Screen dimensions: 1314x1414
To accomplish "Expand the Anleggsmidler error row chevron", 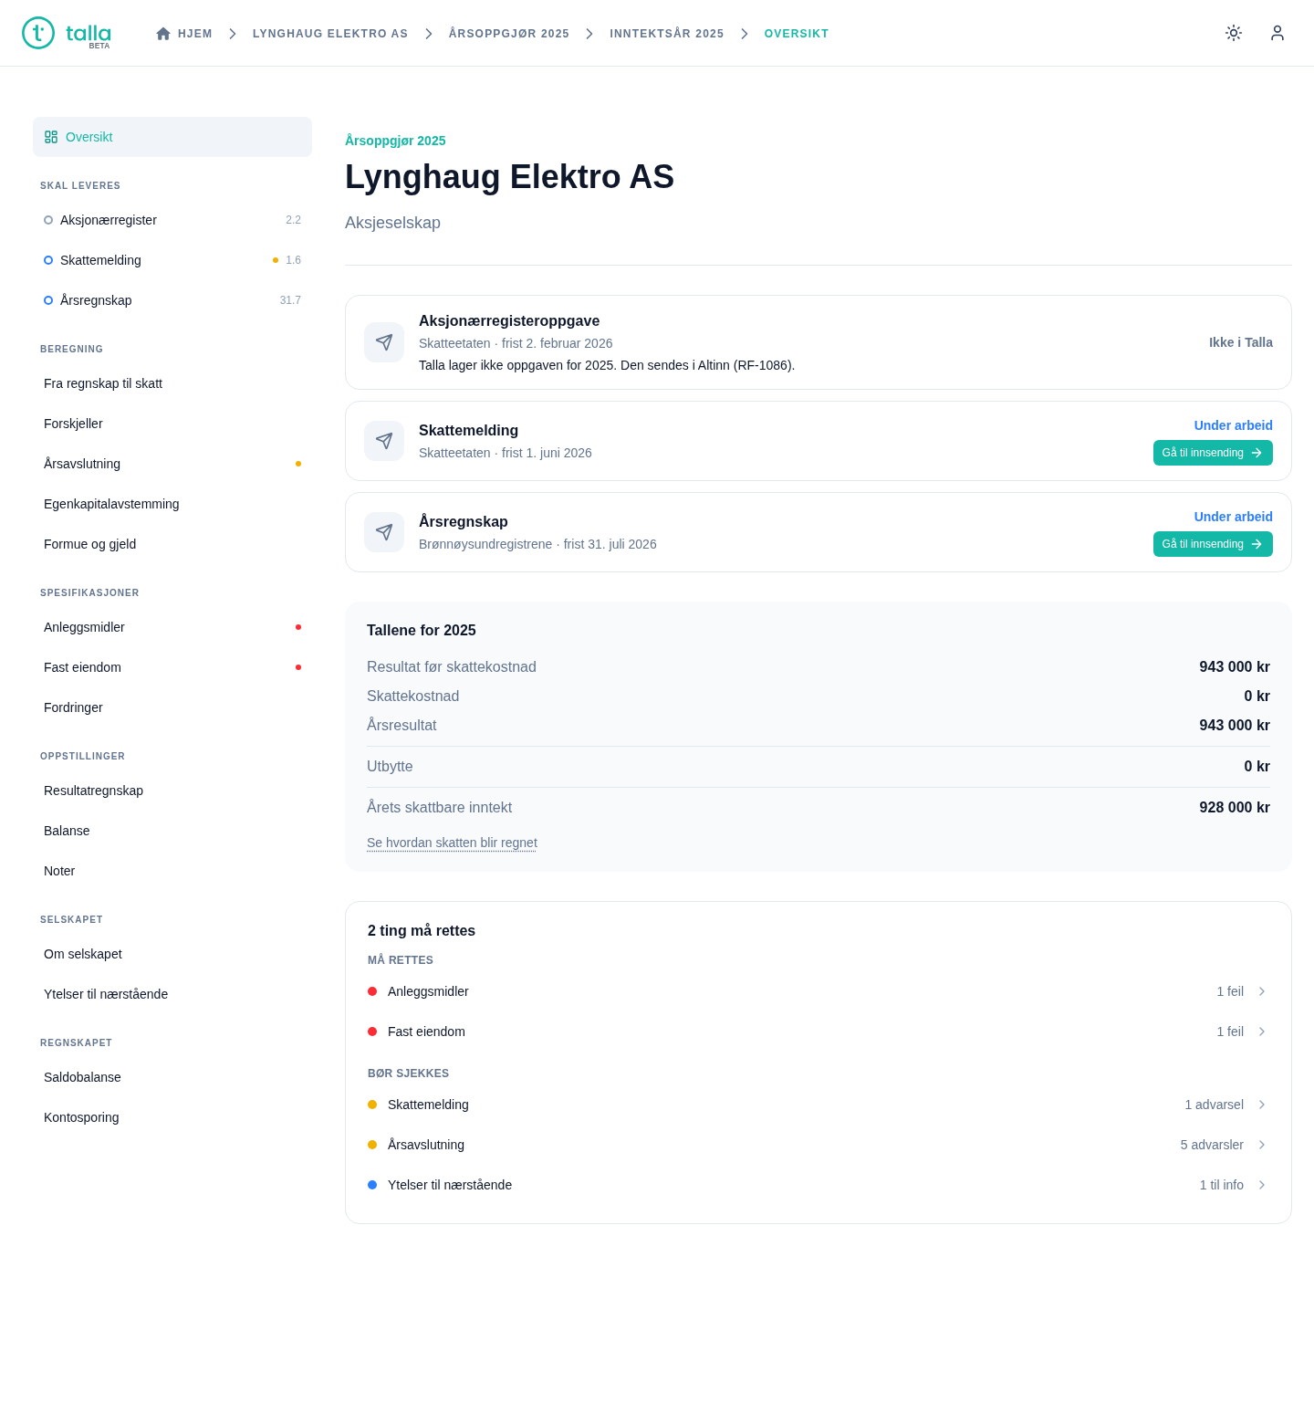I will coord(1262,991).
